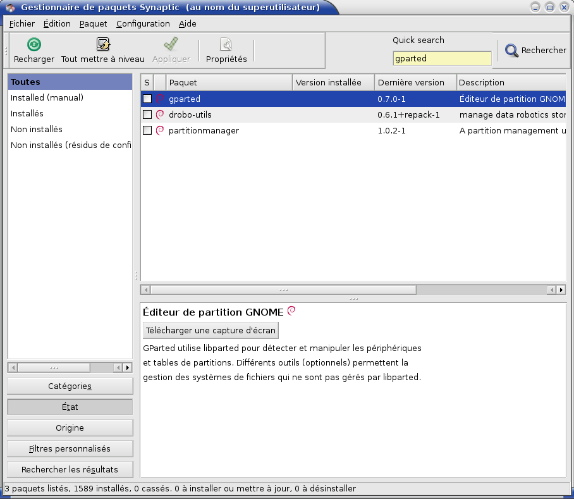Click Télécharger une capture d'écran button
The image size is (574, 499).
[211, 331]
